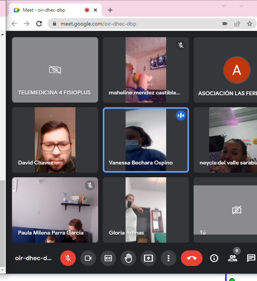
Task: Click the share page icon in address bar
Action: coord(237,24)
